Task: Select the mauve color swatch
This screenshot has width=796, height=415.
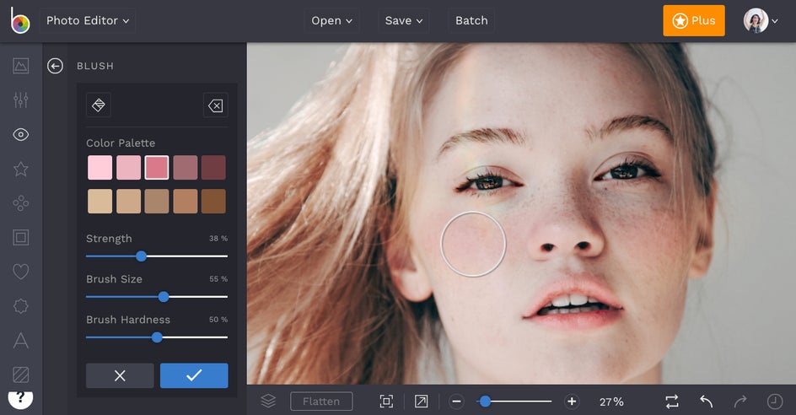Action: (x=186, y=168)
